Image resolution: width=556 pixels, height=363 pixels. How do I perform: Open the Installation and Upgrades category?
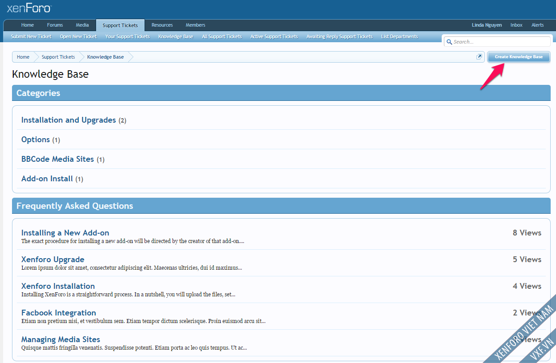point(68,120)
